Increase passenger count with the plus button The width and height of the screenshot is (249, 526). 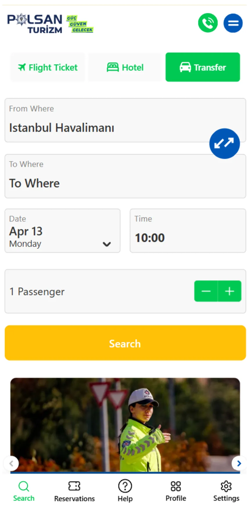[x=230, y=291]
